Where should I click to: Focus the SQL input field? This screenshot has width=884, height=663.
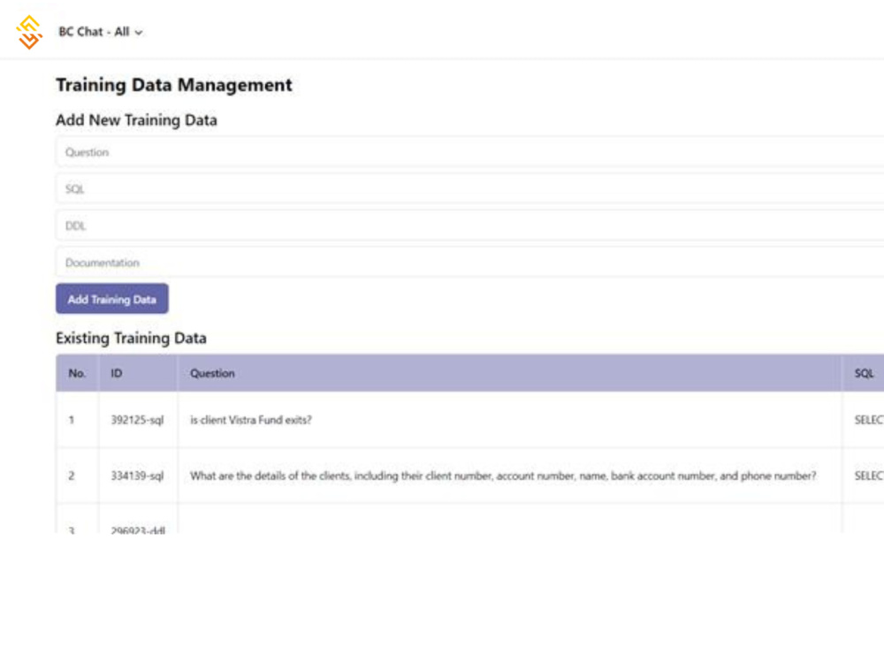pos(469,189)
